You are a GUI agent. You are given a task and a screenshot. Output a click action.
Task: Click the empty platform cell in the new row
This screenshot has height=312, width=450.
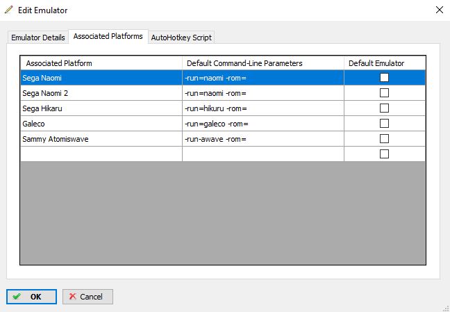[x=101, y=154]
